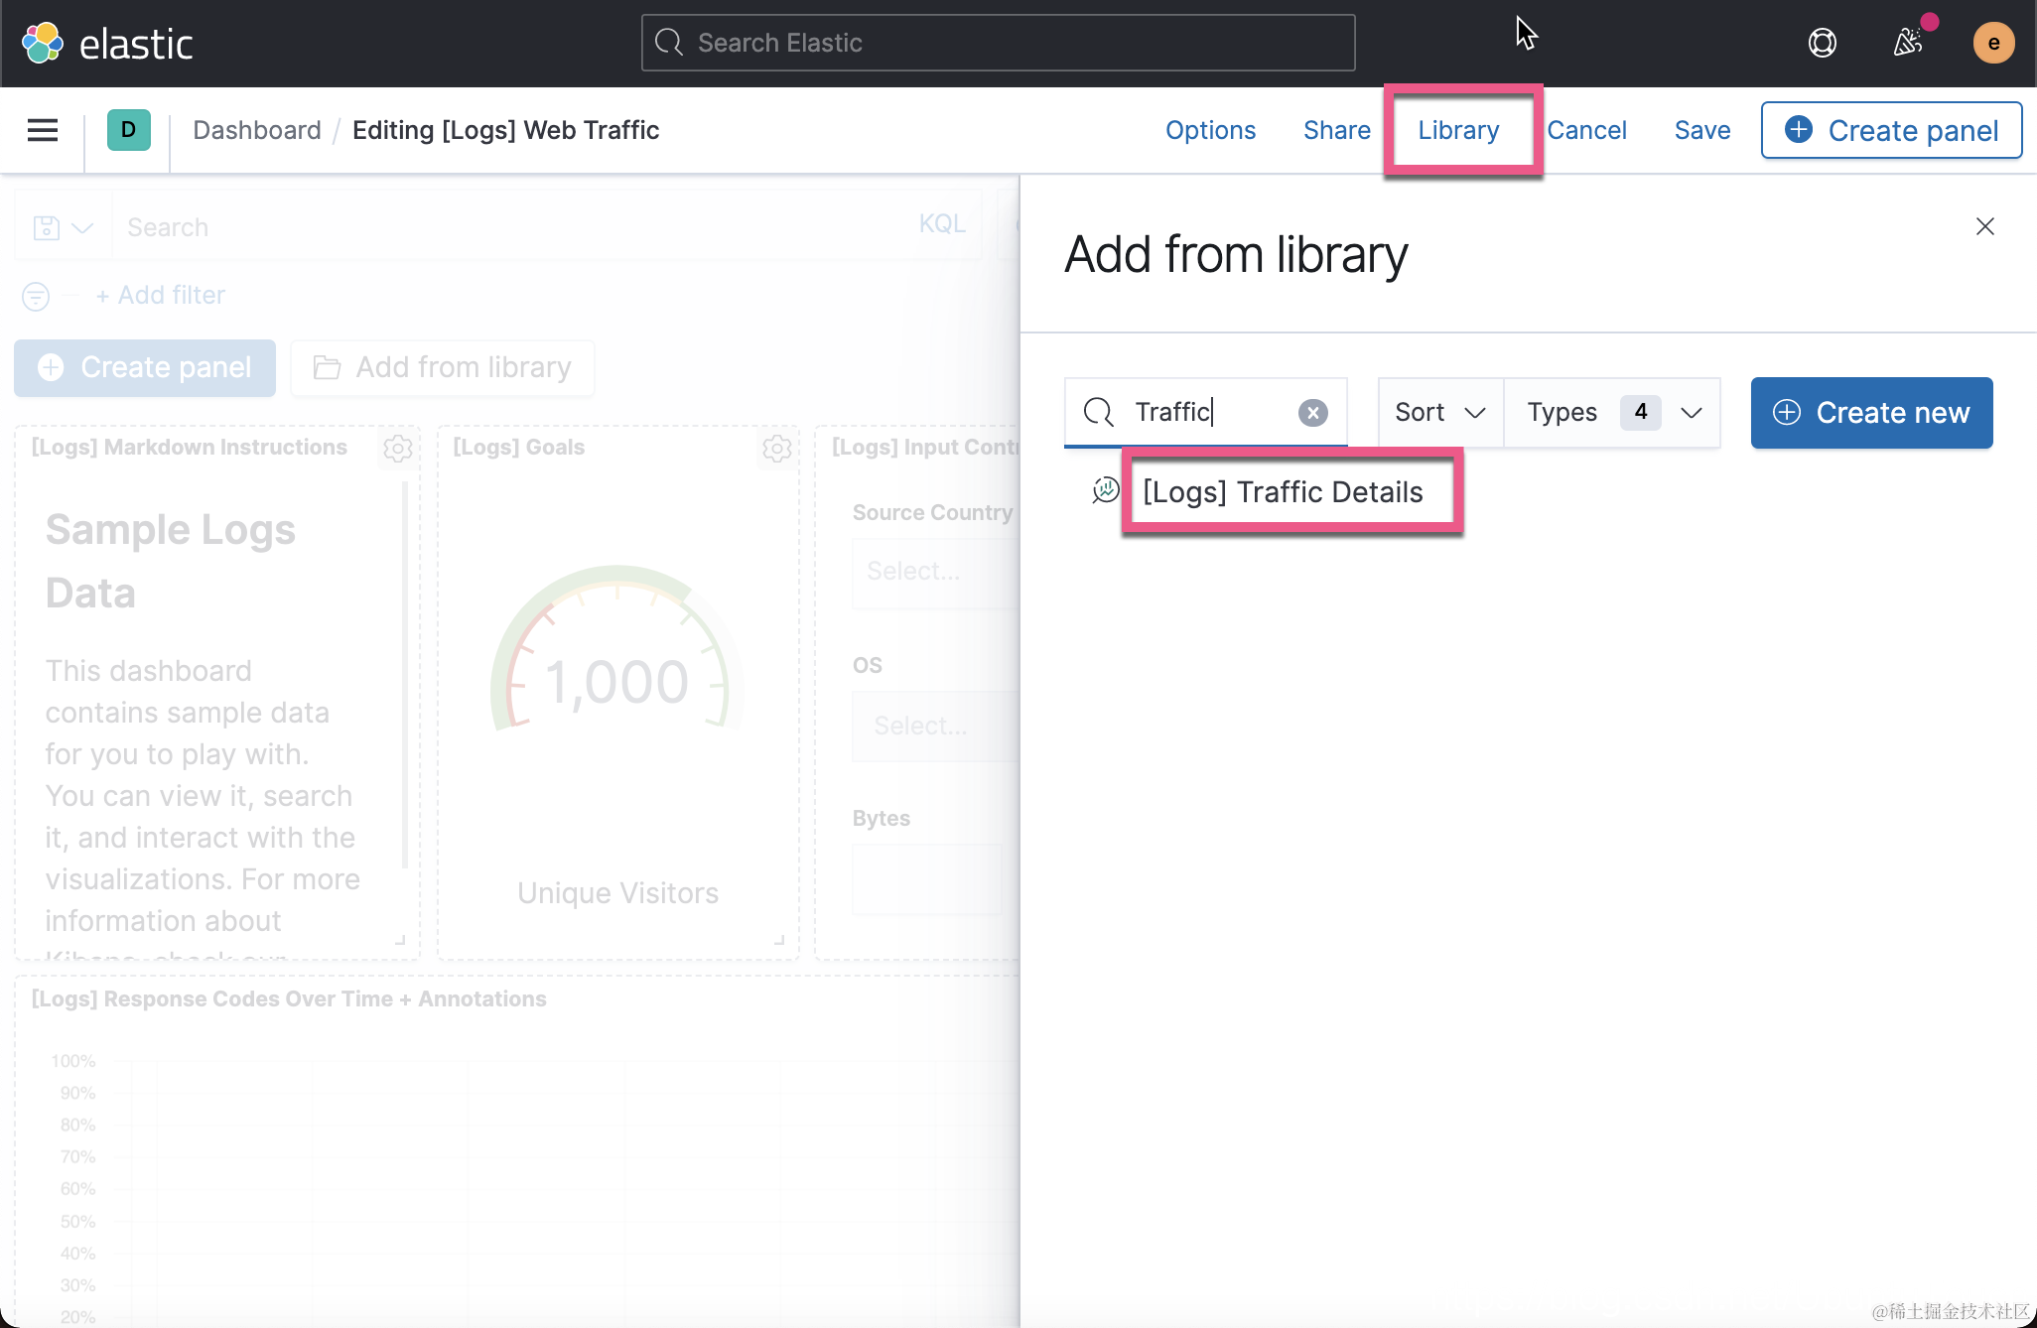2037x1328 pixels.
Task: Open the Options menu item
Action: click(1210, 130)
